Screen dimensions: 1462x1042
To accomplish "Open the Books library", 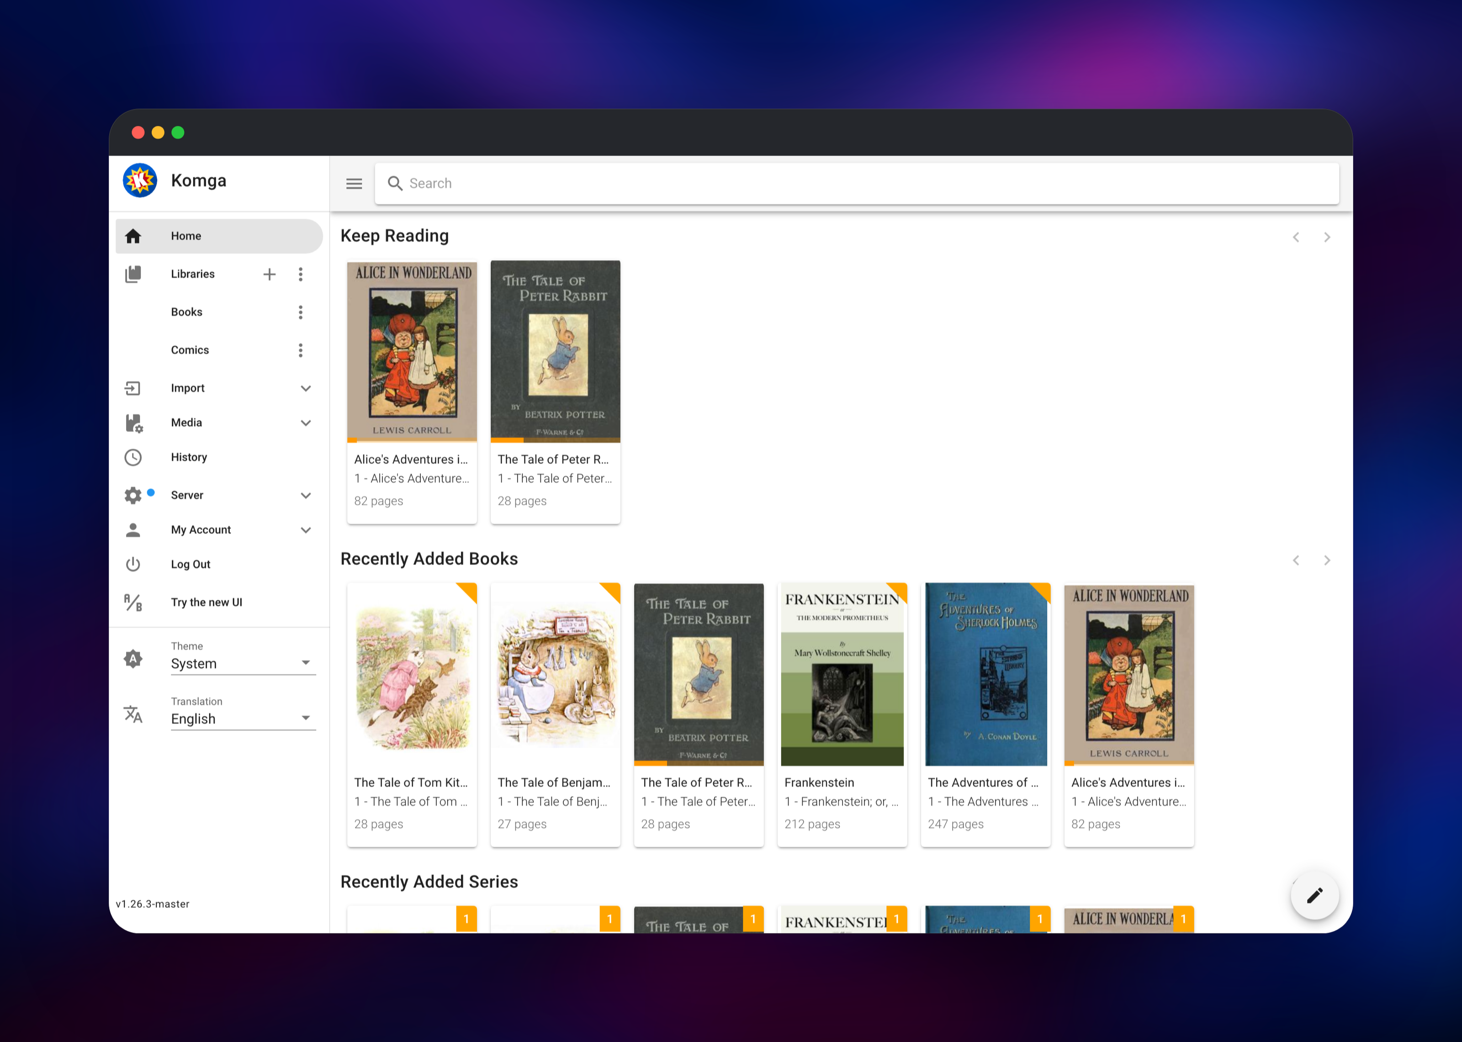I will [x=187, y=312].
